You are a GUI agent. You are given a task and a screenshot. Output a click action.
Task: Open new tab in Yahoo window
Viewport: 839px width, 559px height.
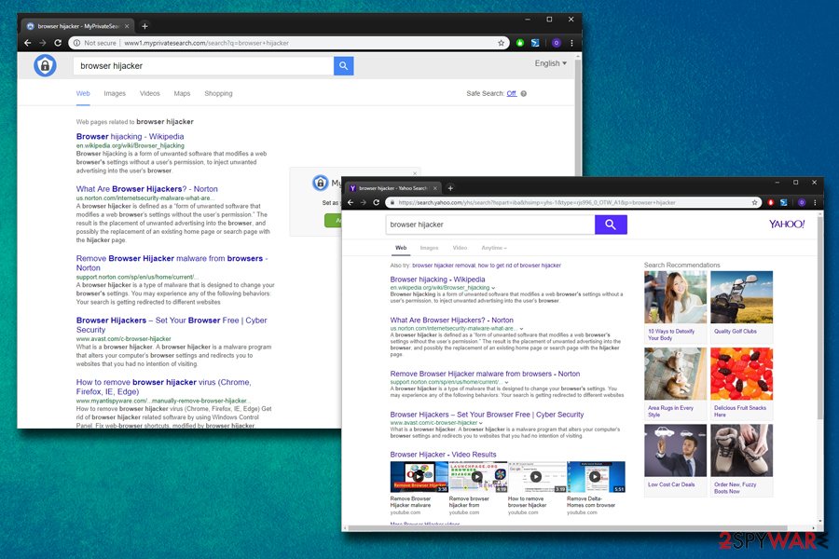click(450, 188)
